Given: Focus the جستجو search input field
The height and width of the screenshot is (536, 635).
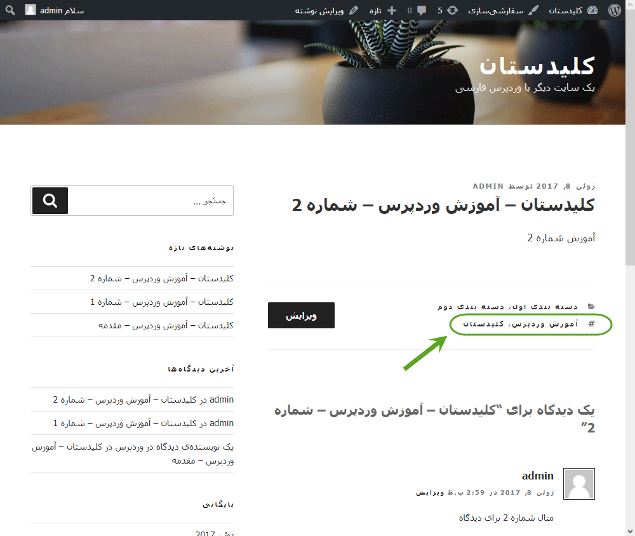Looking at the screenshot, I should tap(150, 201).
